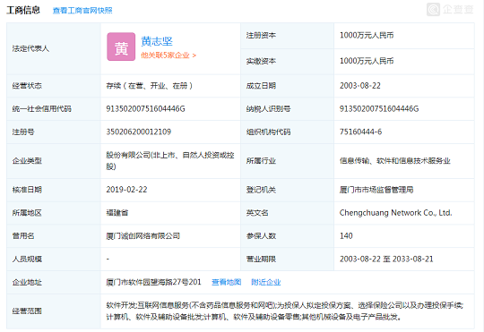The height and width of the screenshot is (332, 484).
Task: Select registration number 350206200012109
Action: [x=139, y=132]
